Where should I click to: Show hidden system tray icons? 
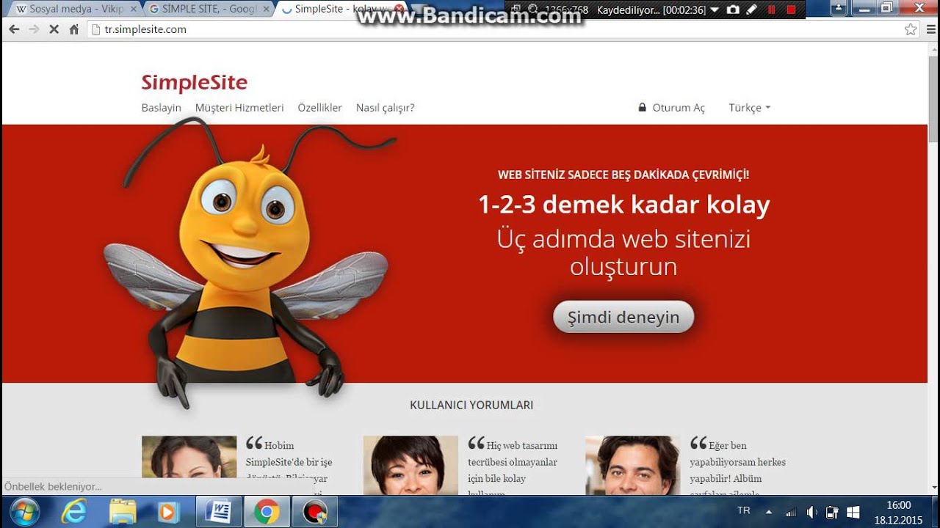pyautogui.click(x=769, y=512)
